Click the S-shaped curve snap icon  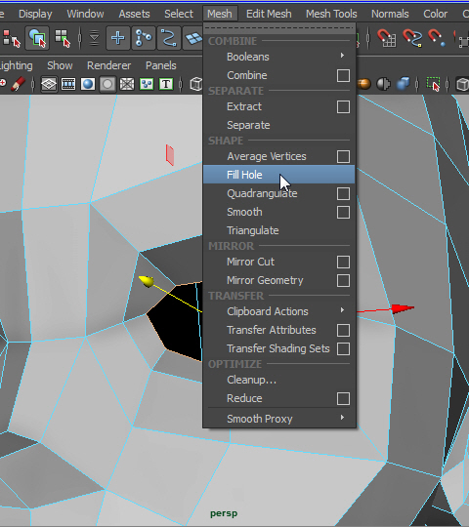coord(169,38)
